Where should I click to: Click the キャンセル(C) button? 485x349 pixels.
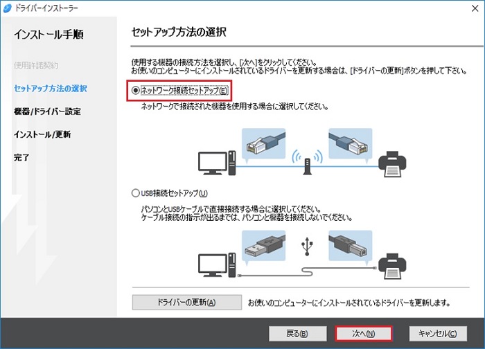(438, 334)
